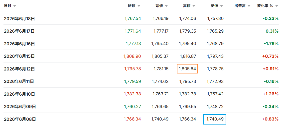Select the 2026年6月15日 row date
The height and width of the screenshot is (126, 283).
coord(19,56)
